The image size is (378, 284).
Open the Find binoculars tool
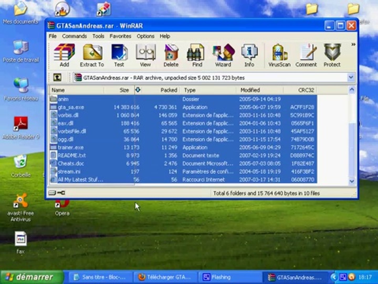click(197, 55)
